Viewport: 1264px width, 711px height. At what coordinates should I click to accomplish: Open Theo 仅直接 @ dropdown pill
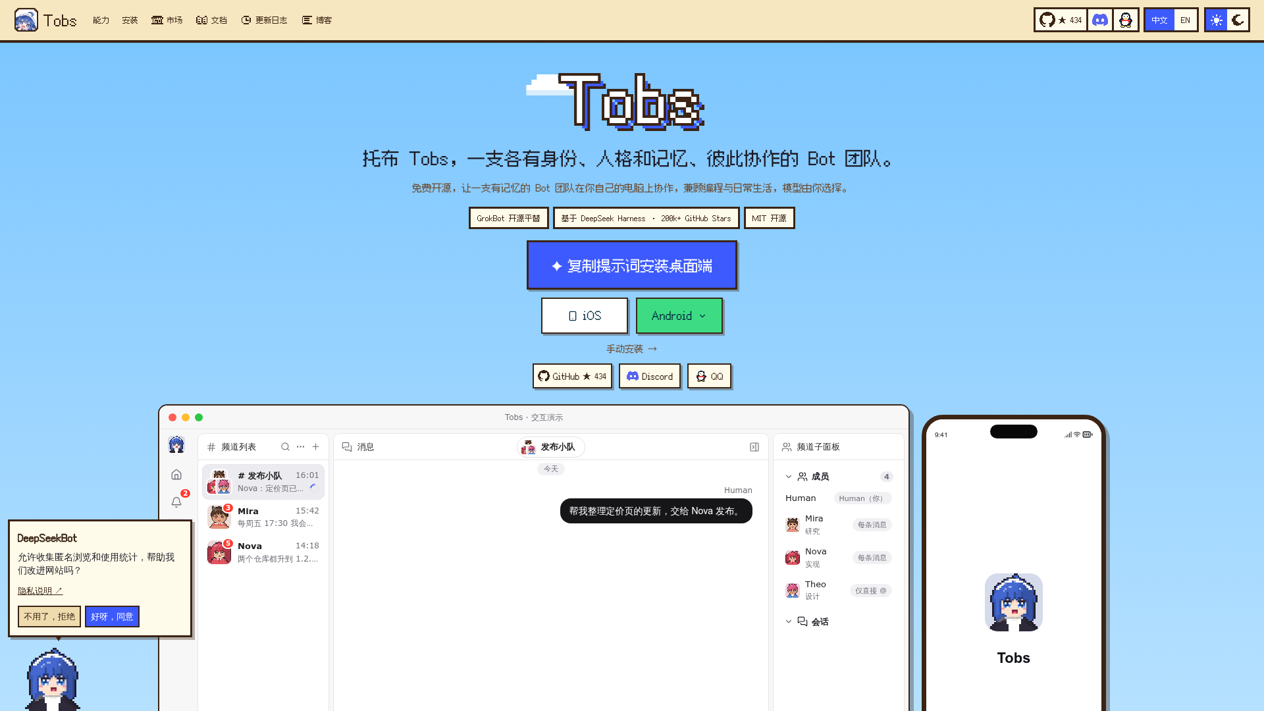pos(870,591)
